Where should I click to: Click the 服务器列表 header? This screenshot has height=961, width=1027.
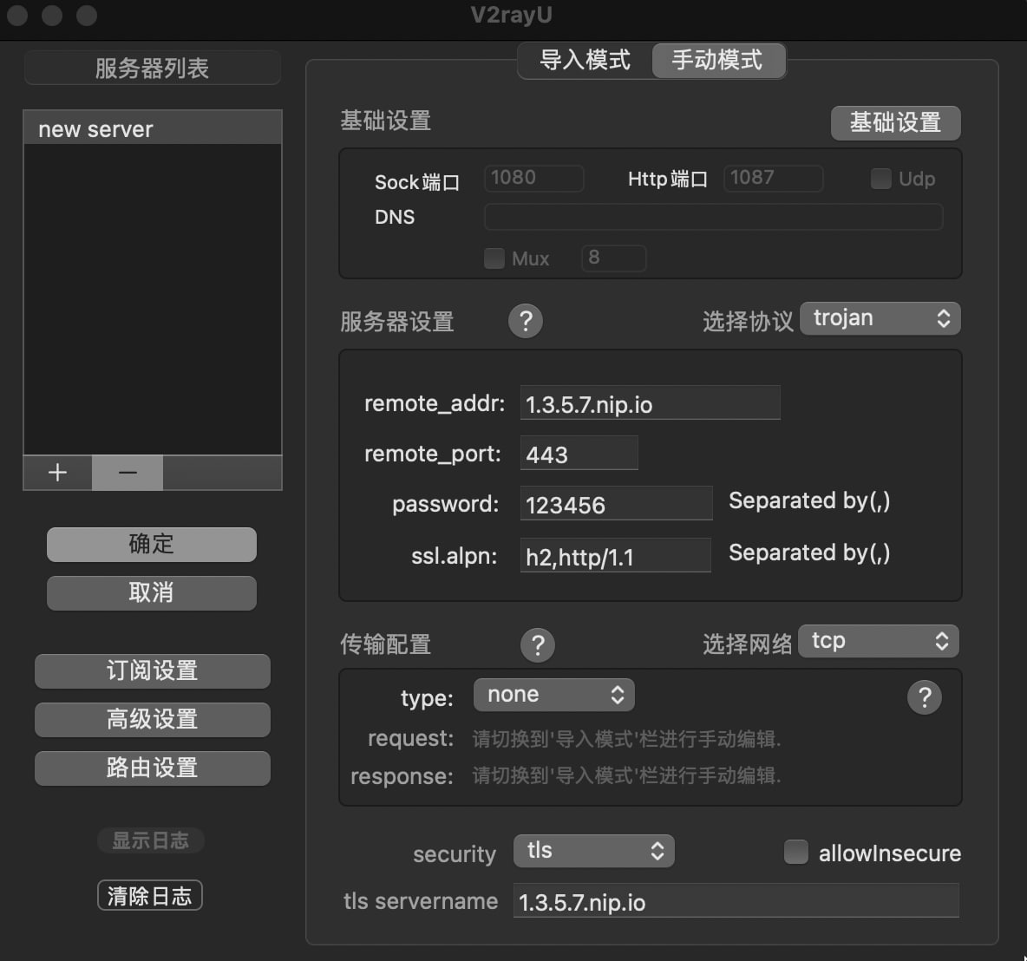(x=153, y=69)
